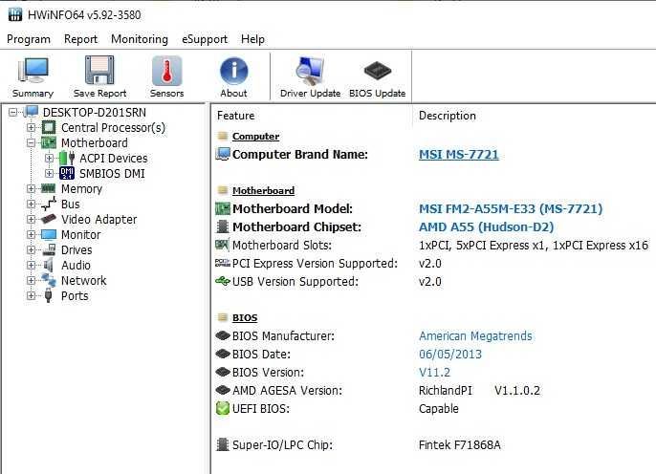Click the PCI Express Version Supported label

315,264
